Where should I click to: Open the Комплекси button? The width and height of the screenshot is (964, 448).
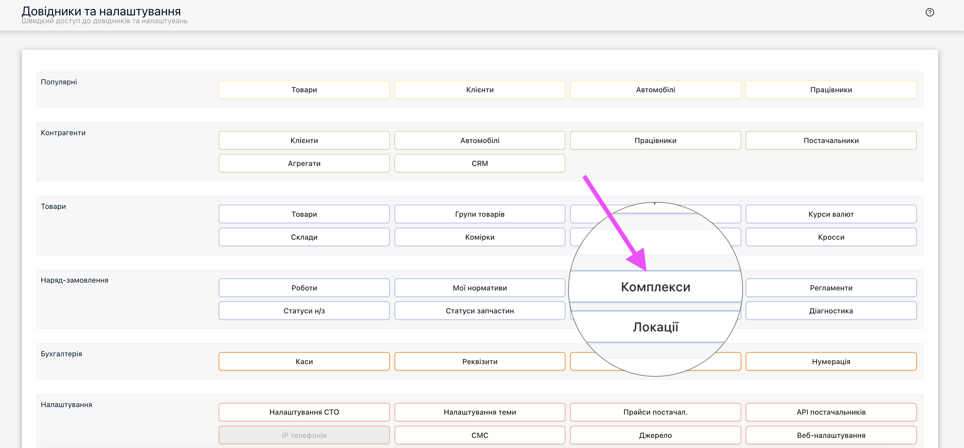pyautogui.click(x=655, y=287)
